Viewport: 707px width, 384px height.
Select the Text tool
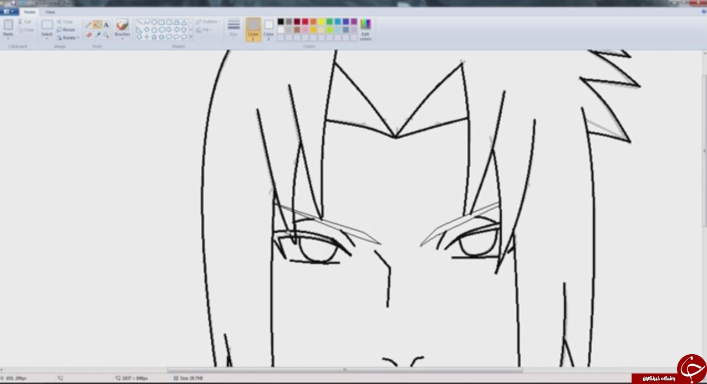point(106,25)
